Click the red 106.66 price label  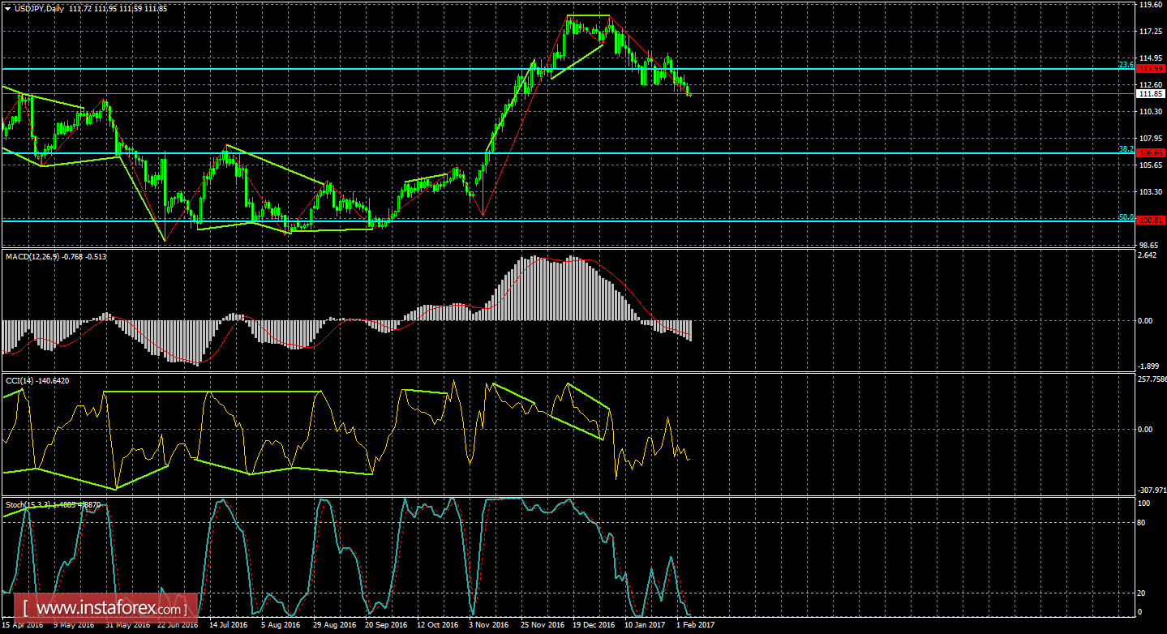coord(1150,152)
